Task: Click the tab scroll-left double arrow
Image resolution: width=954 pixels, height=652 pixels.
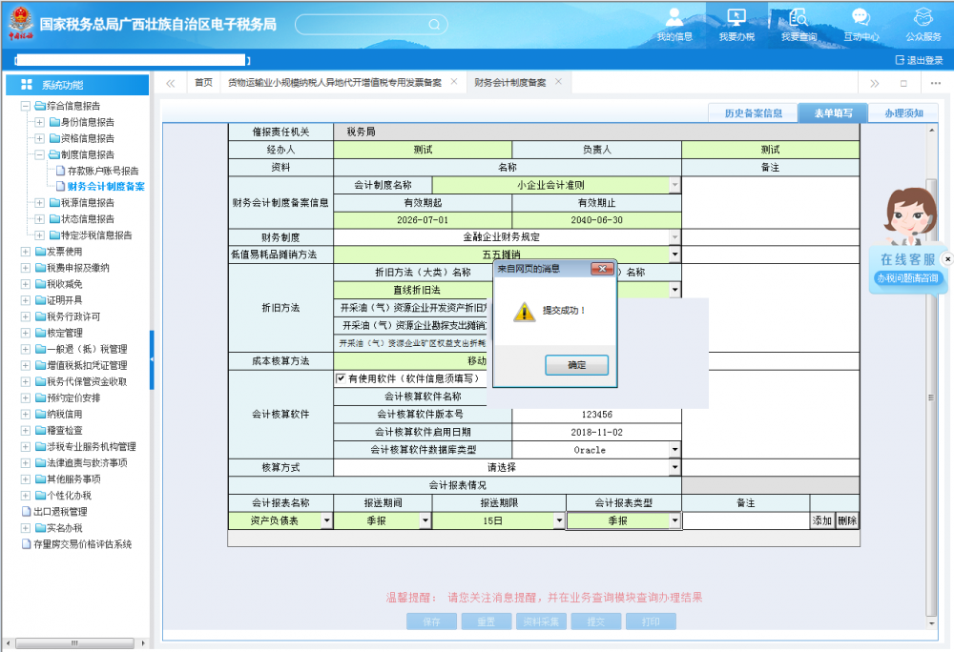Action: click(x=170, y=83)
